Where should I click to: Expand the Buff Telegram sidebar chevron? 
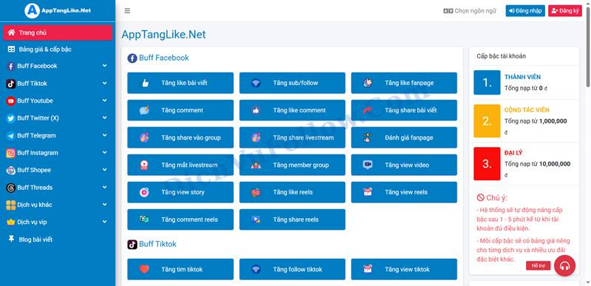[104, 135]
